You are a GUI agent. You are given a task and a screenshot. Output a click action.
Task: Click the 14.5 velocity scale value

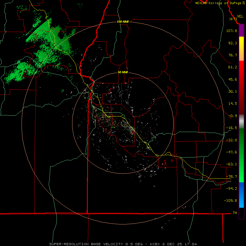point(233,104)
